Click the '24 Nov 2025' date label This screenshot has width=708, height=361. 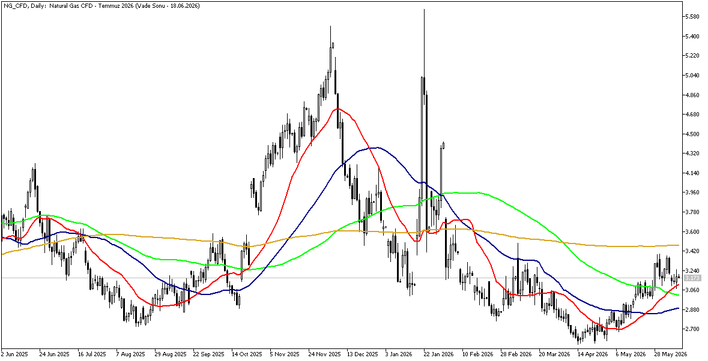[324, 354]
